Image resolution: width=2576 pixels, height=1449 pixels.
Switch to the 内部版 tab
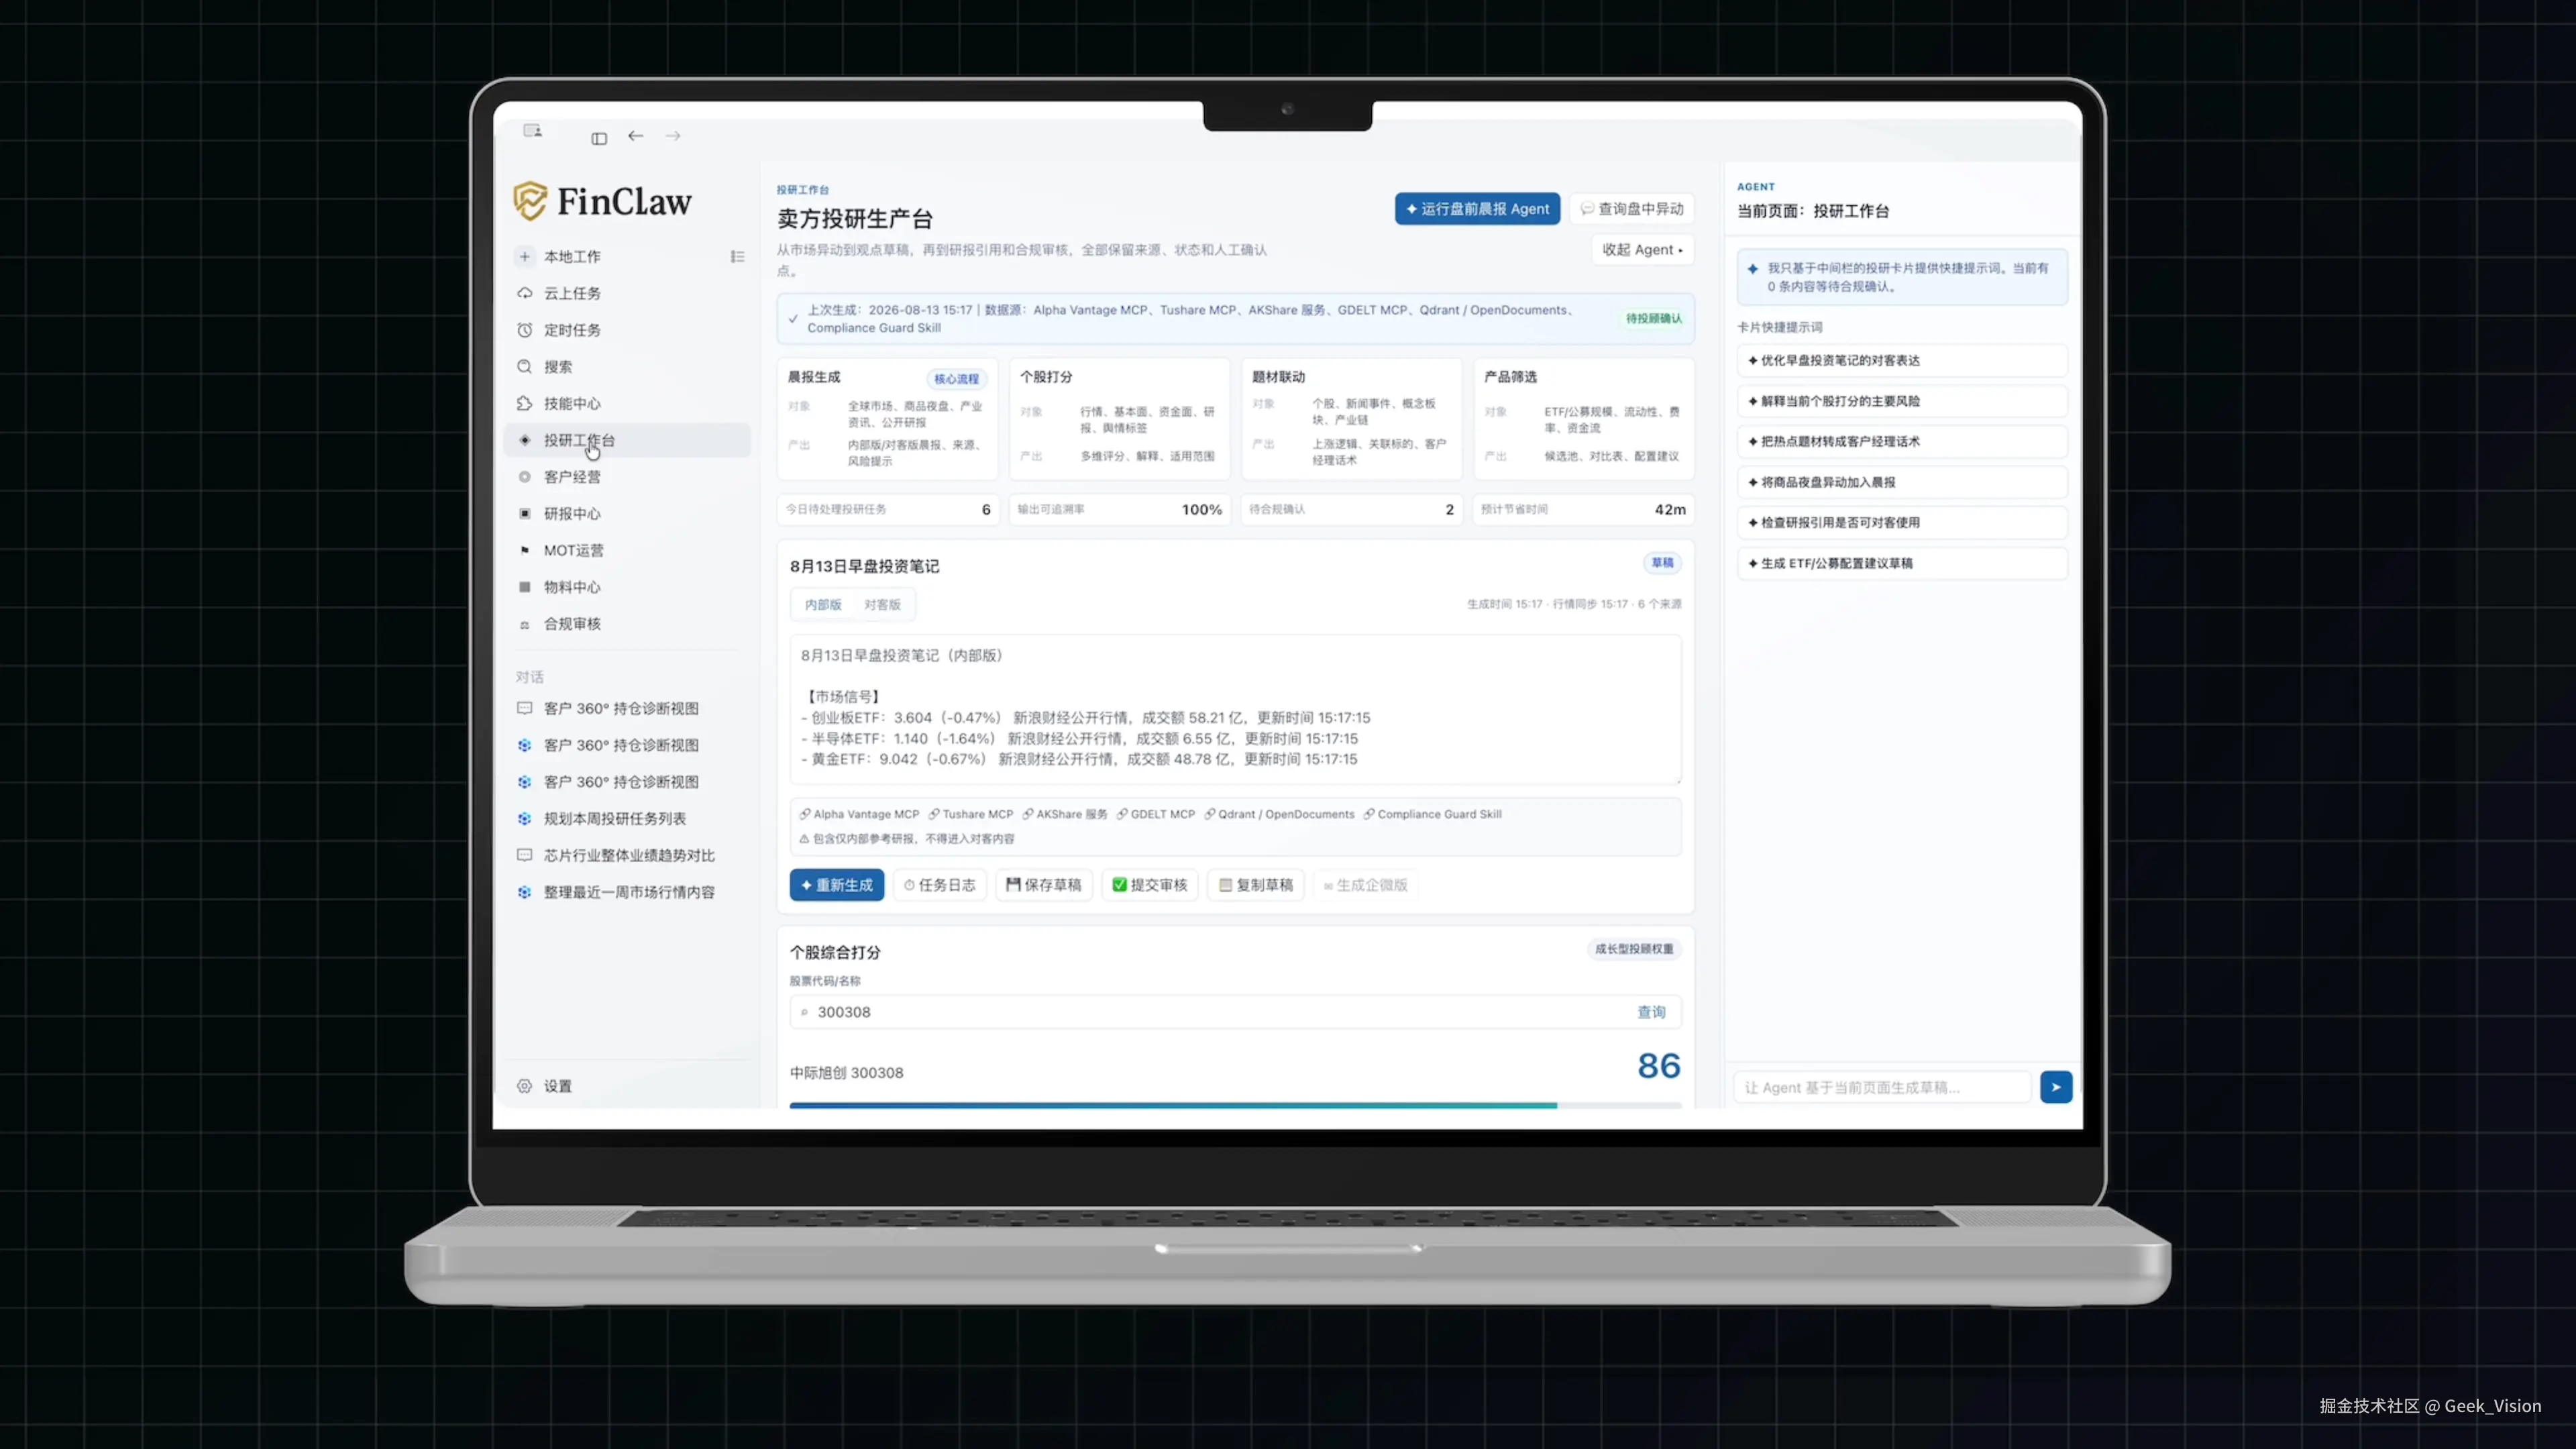coord(823,605)
